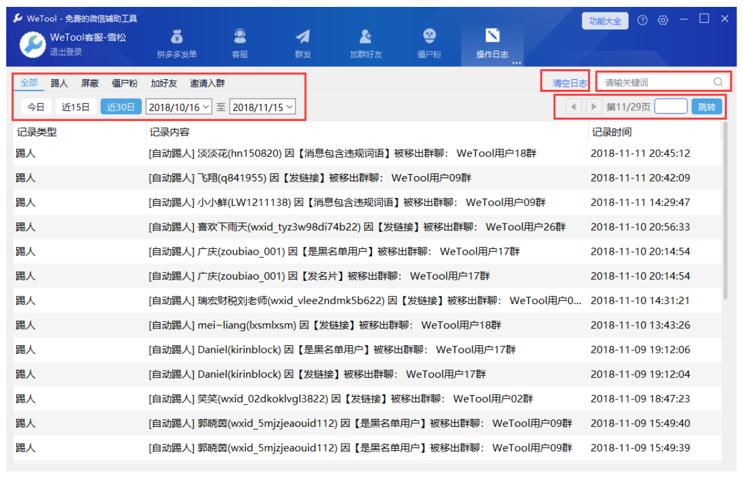Image resolution: width=743 pixels, height=480 pixels.
Task: Select the log row for 笑笑(wxid_02dkoklvgl3822)
Action: 367,399
